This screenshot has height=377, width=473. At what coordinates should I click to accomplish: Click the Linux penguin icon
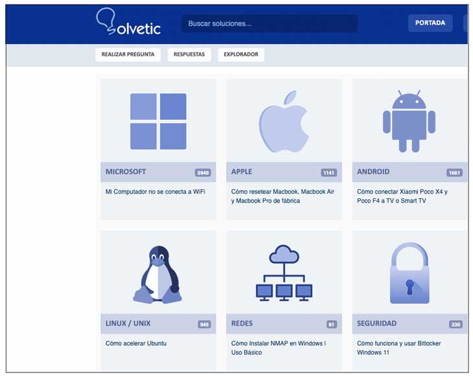click(157, 274)
